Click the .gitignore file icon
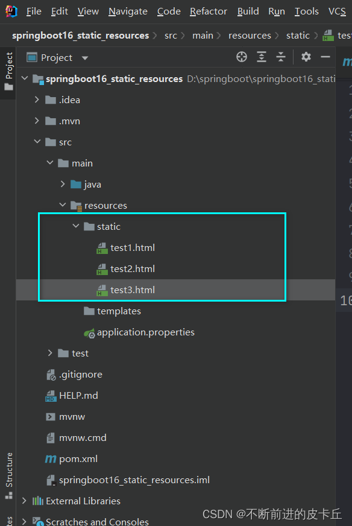The height and width of the screenshot is (526, 352). 51,375
